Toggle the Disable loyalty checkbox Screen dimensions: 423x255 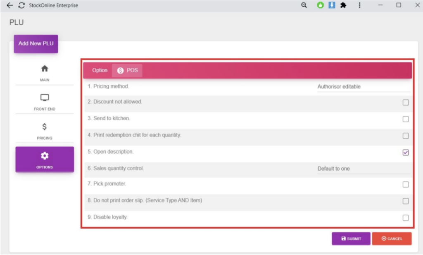click(x=406, y=218)
